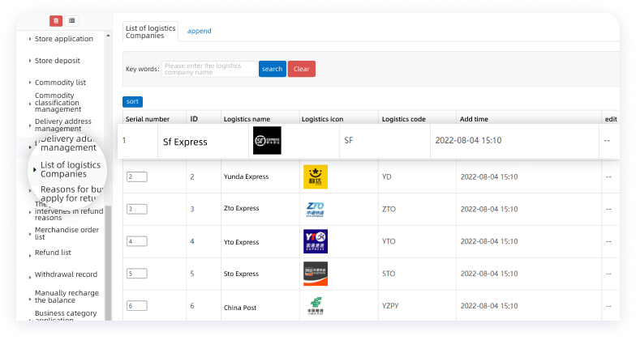Click serial number input for Yto Express

pyautogui.click(x=136, y=241)
